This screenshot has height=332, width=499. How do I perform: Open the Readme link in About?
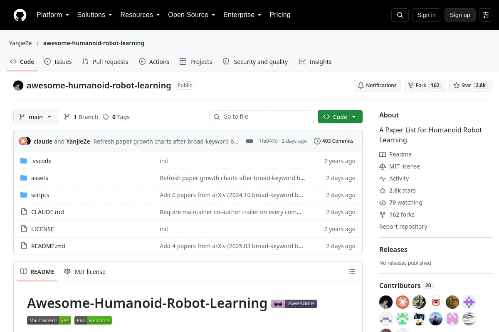395,154
